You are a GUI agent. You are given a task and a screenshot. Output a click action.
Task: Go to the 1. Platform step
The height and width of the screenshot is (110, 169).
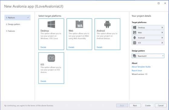(x=18, y=18)
